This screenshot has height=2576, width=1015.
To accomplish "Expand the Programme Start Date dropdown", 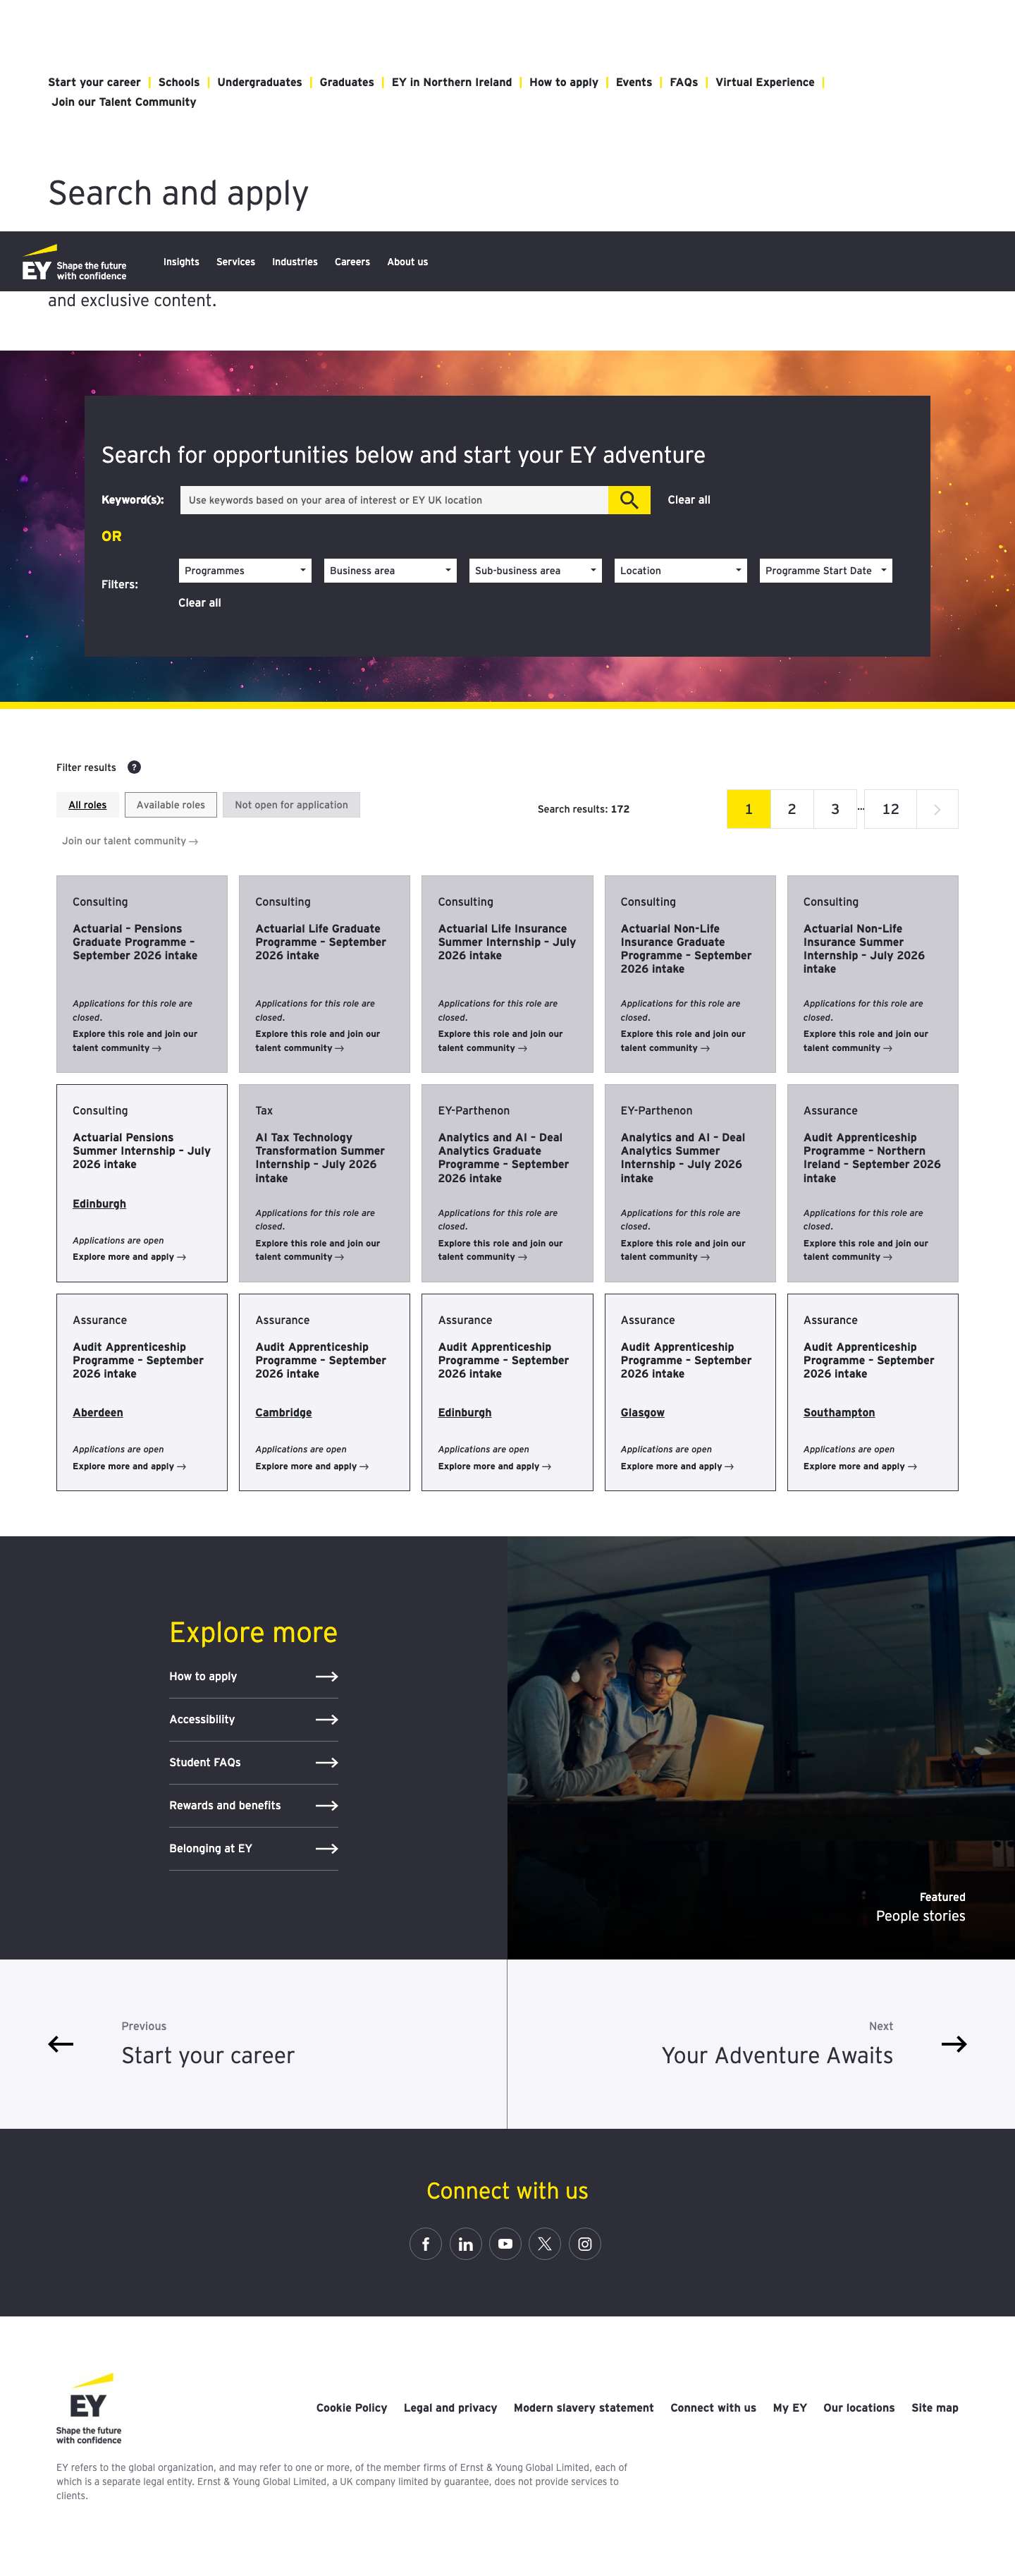I will pyautogui.click(x=825, y=571).
